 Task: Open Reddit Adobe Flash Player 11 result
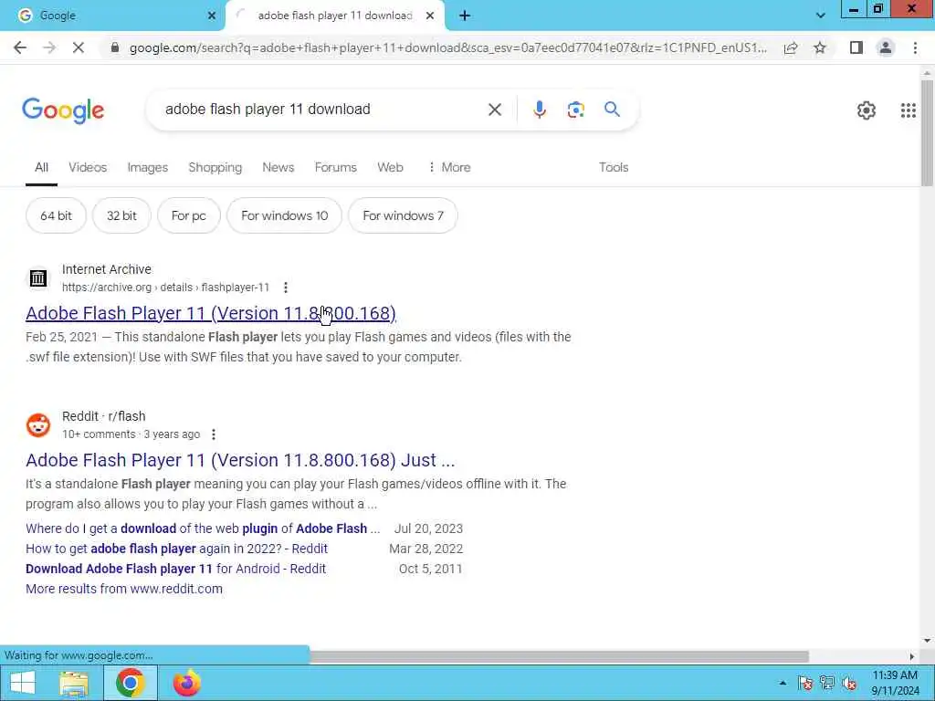(240, 460)
